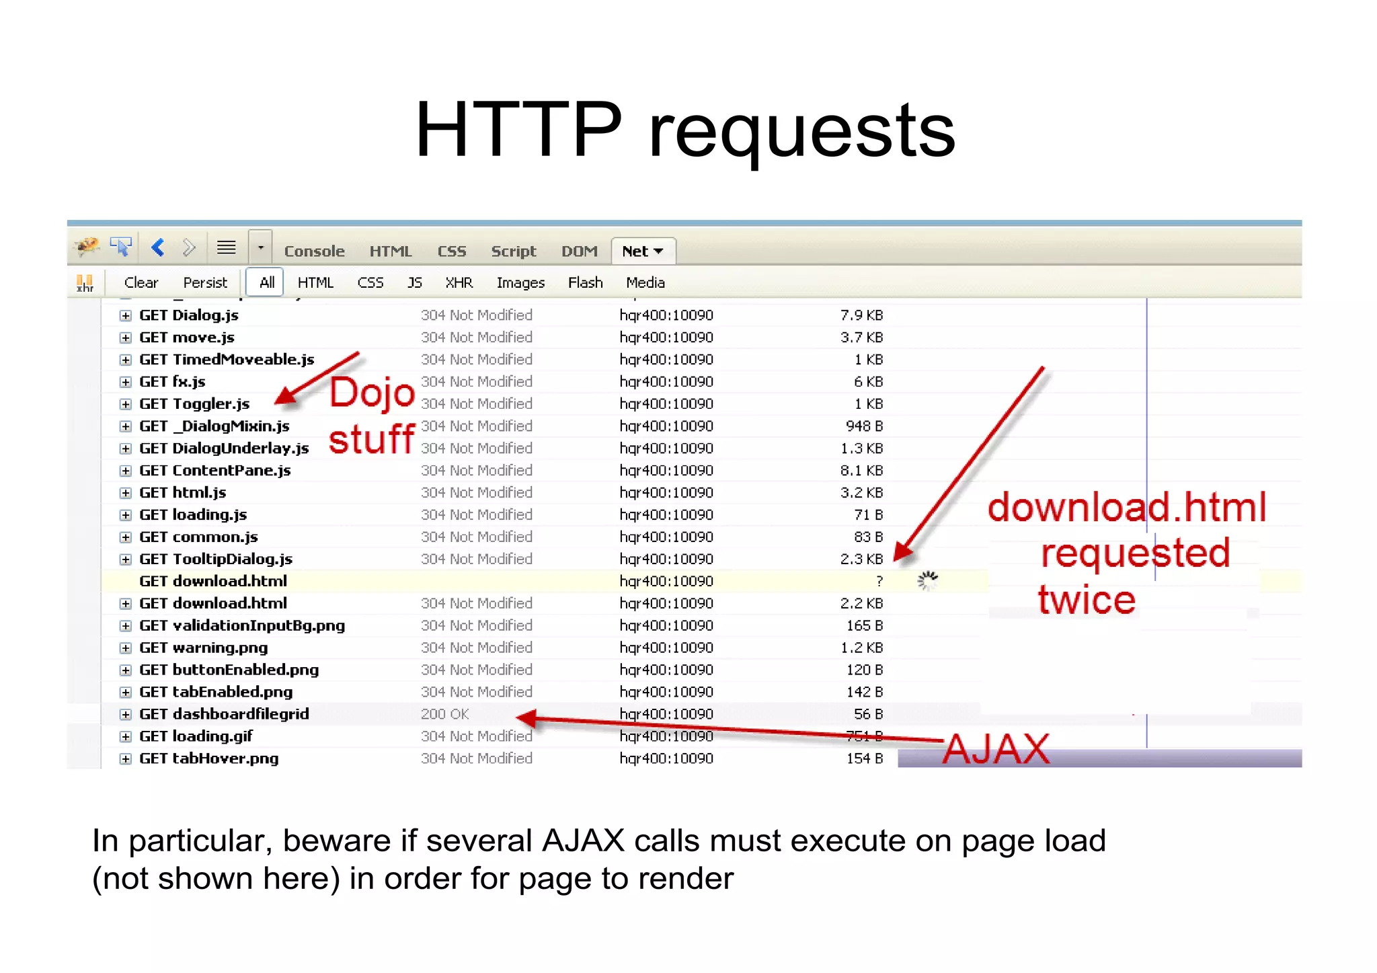Expand the GET Toggler.js request
This screenshot has height=973, width=1377.
point(126,404)
